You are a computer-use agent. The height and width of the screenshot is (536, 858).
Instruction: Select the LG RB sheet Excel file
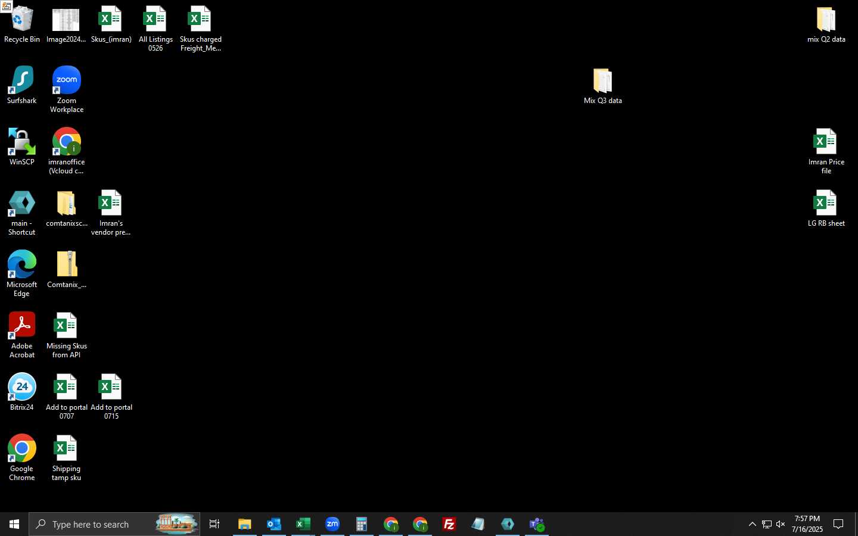point(826,208)
